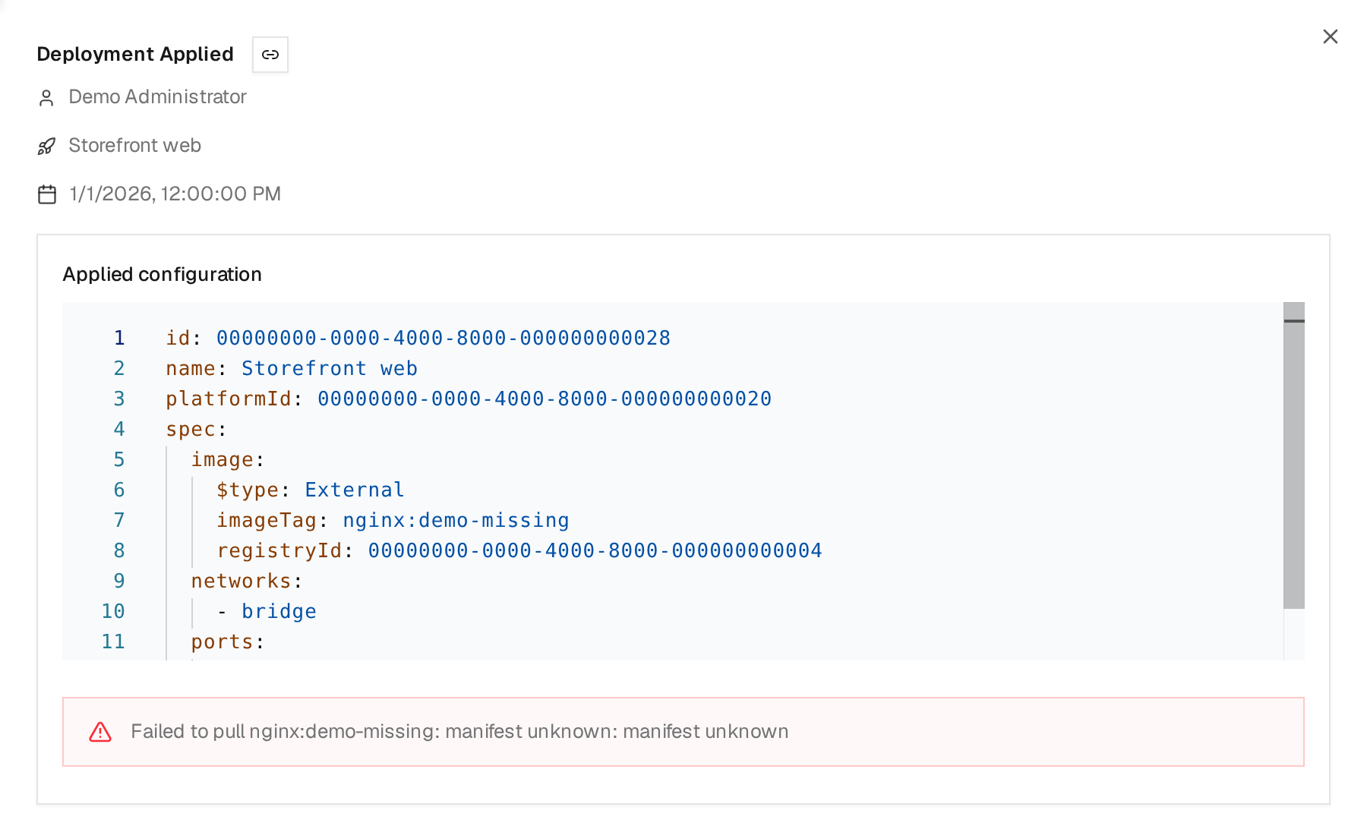Click the calendar icon beside the date
The height and width of the screenshot is (829, 1367).
tap(47, 194)
